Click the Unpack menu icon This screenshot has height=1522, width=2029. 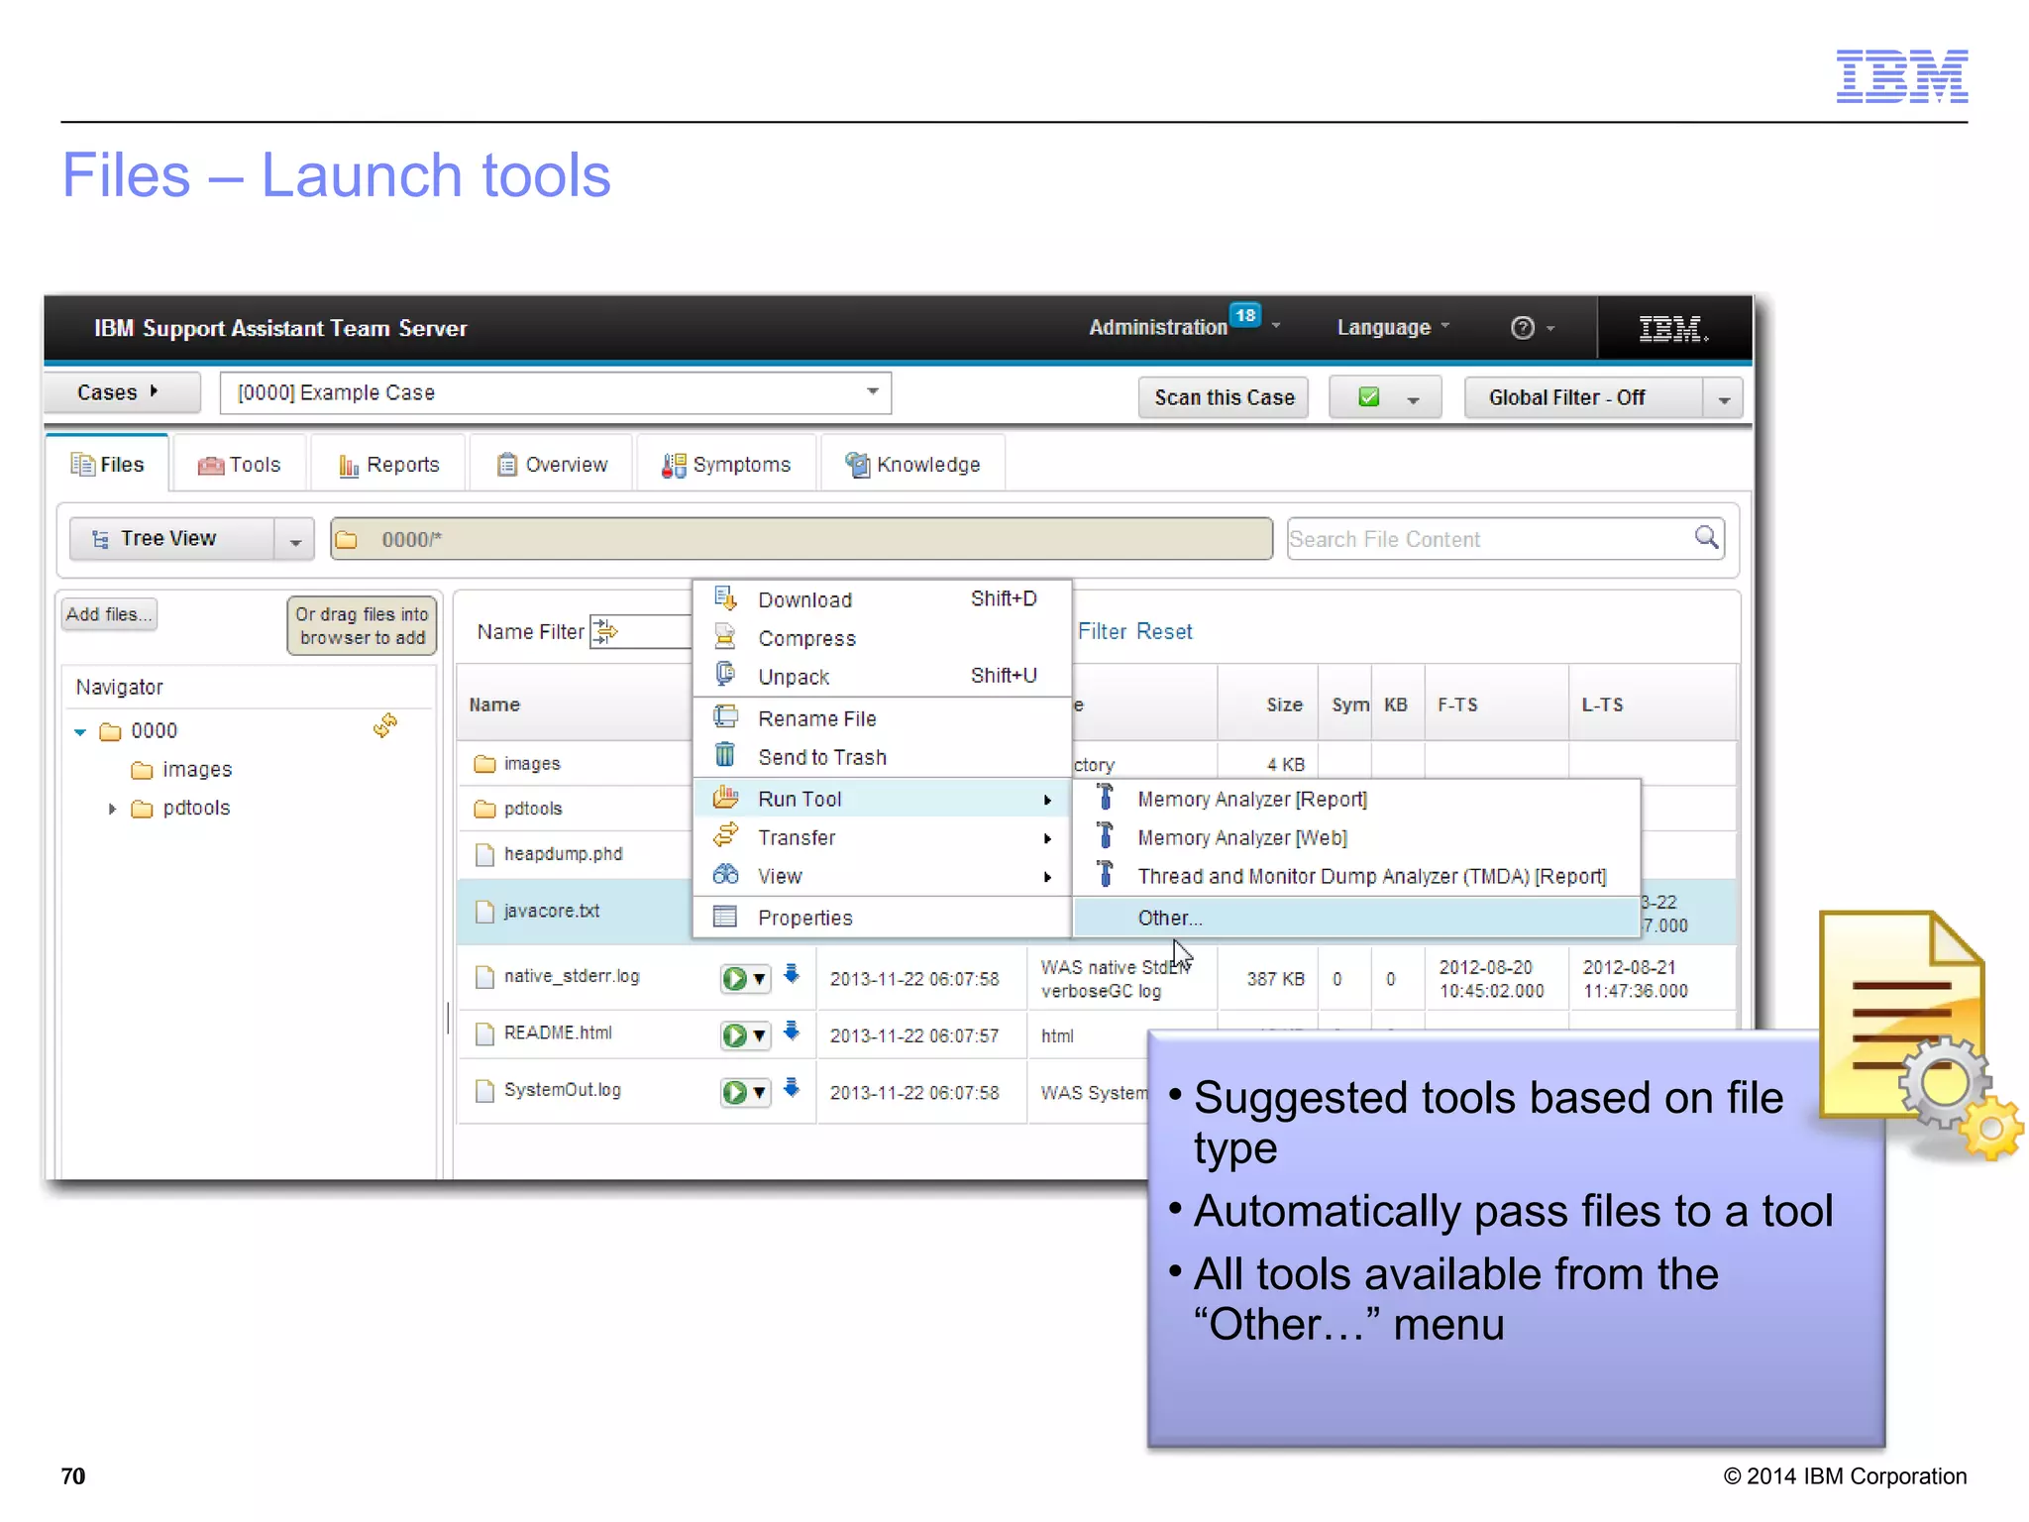726,675
